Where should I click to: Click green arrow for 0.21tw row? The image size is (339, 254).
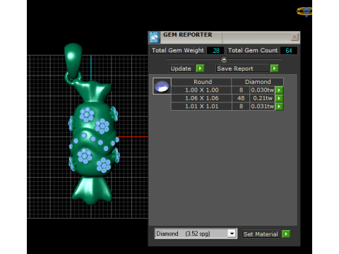(279, 98)
